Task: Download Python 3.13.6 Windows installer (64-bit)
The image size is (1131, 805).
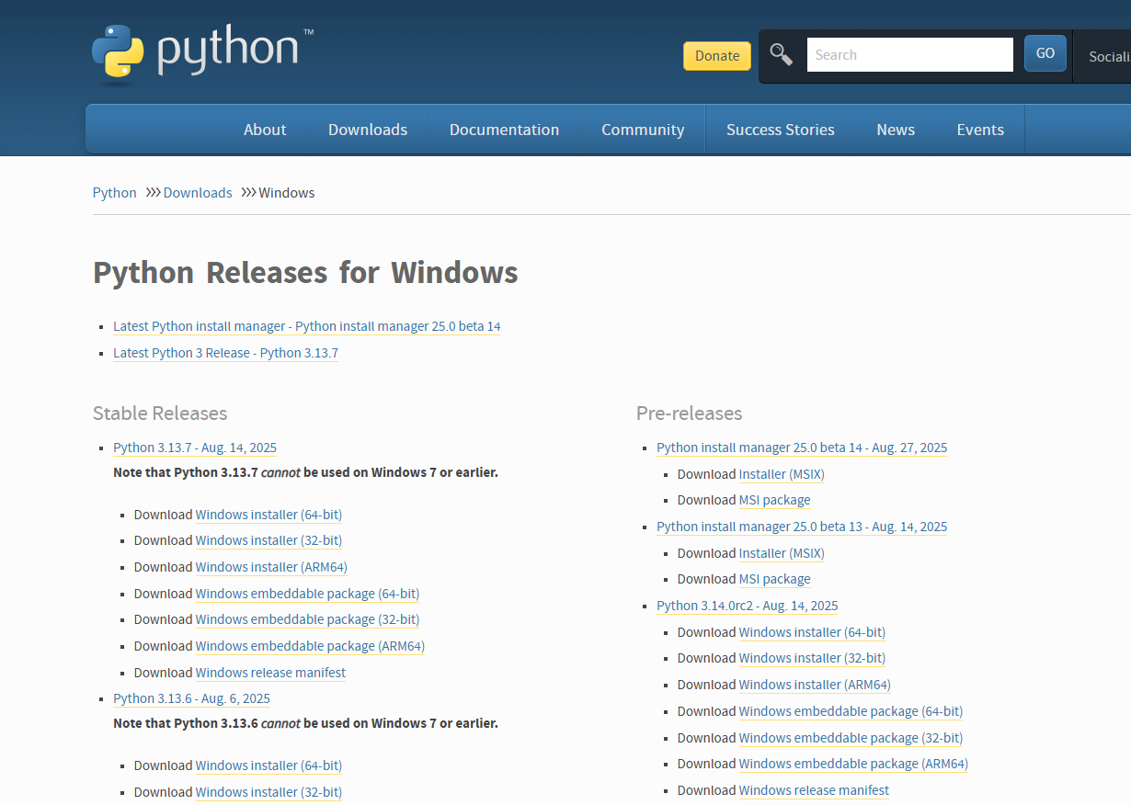Action: coord(268,765)
